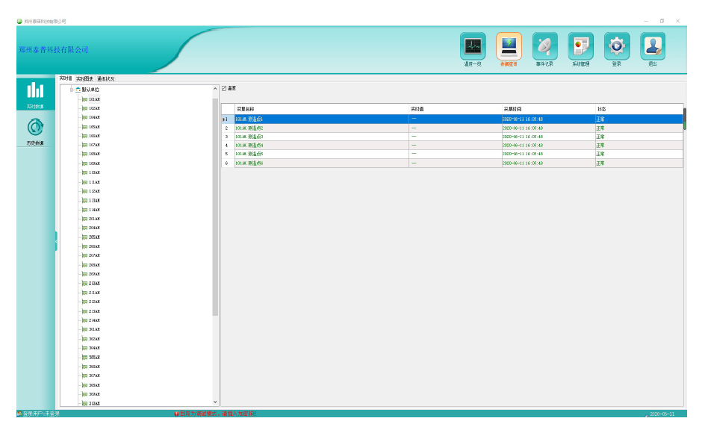702x427 pixels.
Task: Select tree node 209
Action: 94,274
